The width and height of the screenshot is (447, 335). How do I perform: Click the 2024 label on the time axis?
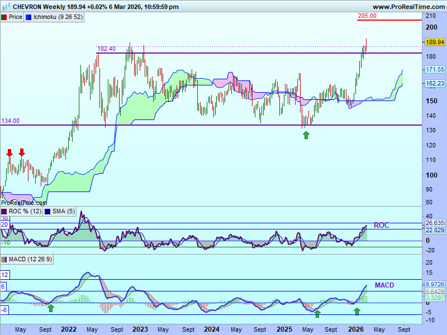click(211, 329)
